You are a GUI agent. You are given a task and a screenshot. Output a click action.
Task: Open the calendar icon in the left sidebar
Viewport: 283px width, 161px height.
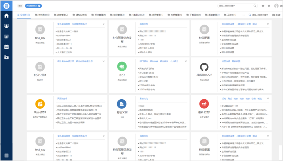point(6,47)
